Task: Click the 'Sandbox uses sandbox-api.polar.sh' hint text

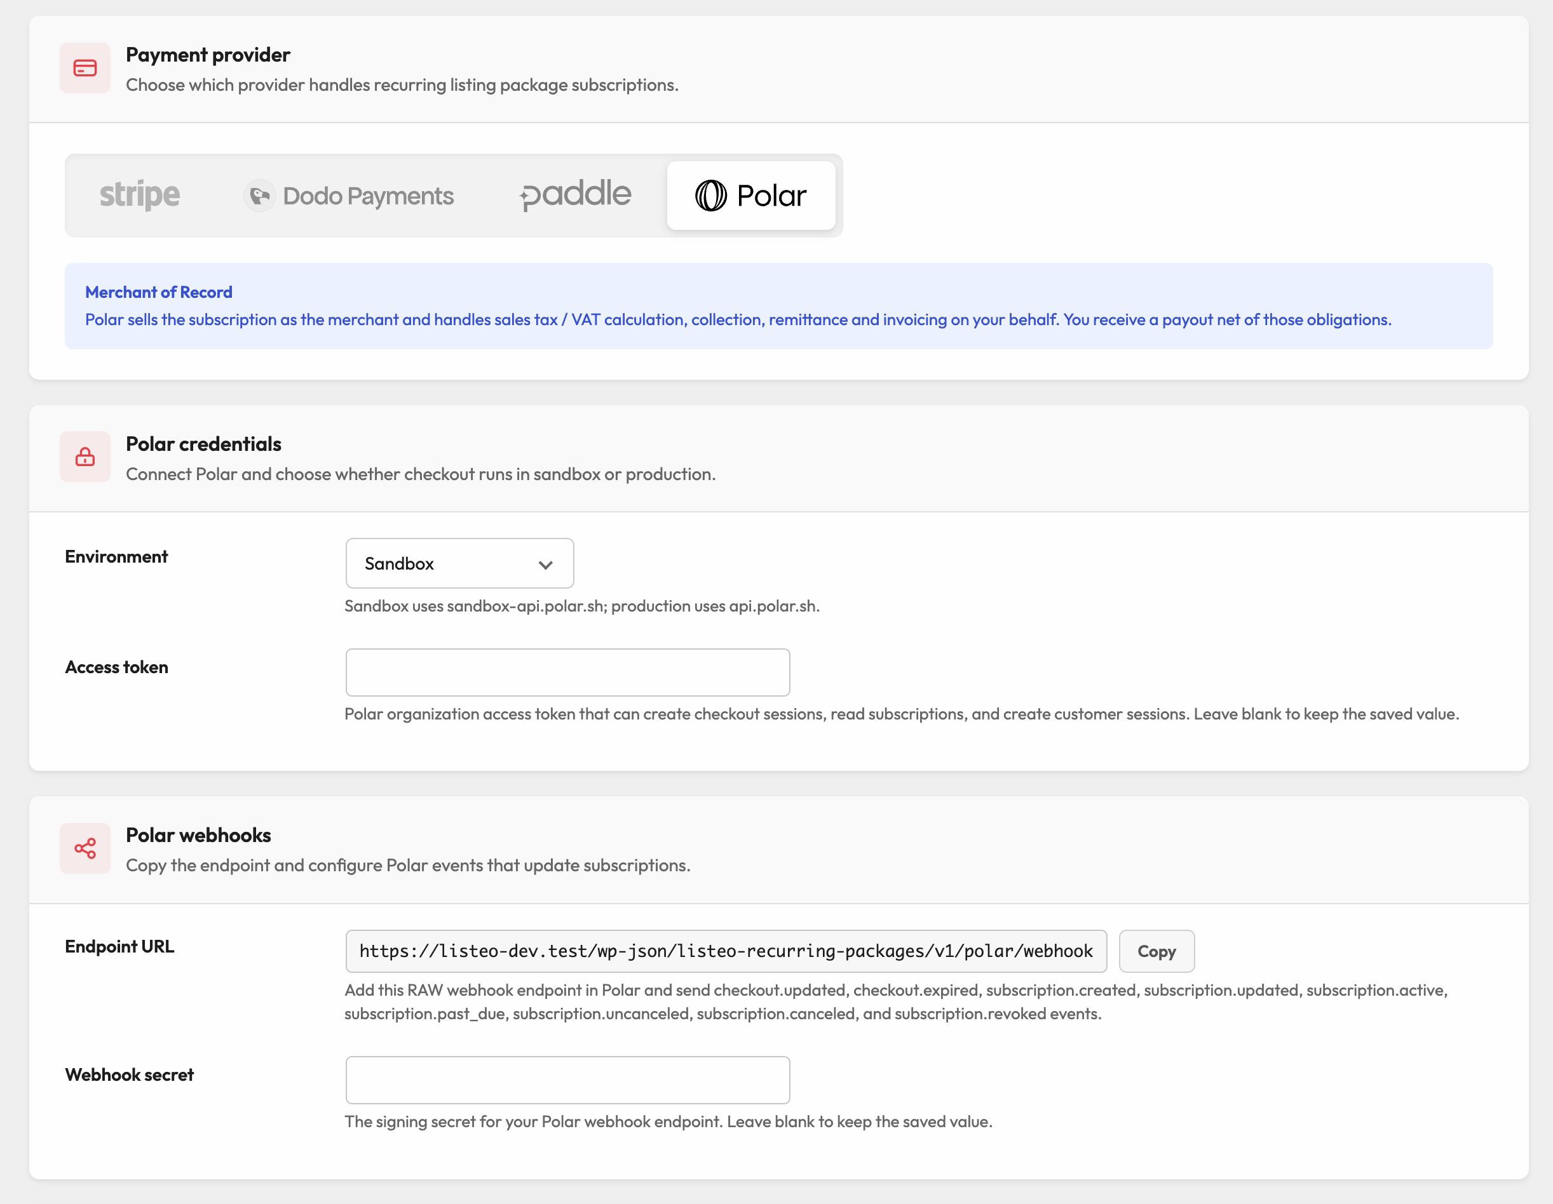Action: [581, 606]
